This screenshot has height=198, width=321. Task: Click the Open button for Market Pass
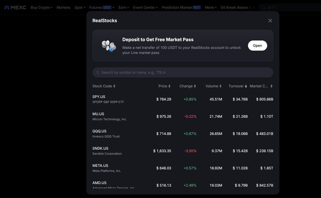257,46
